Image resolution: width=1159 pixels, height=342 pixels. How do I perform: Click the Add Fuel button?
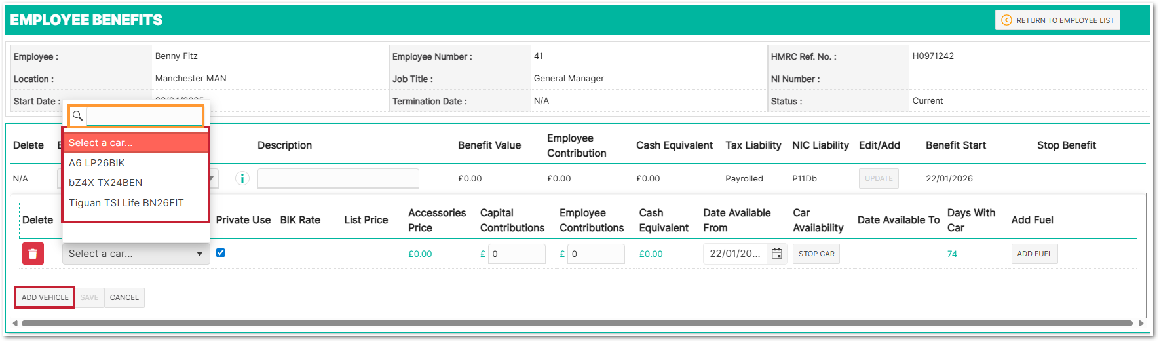(x=1034, y=254)
